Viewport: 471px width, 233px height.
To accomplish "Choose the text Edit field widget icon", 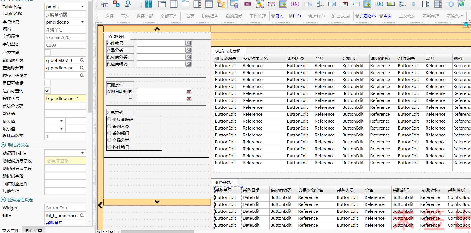I will tap(355, 4).
